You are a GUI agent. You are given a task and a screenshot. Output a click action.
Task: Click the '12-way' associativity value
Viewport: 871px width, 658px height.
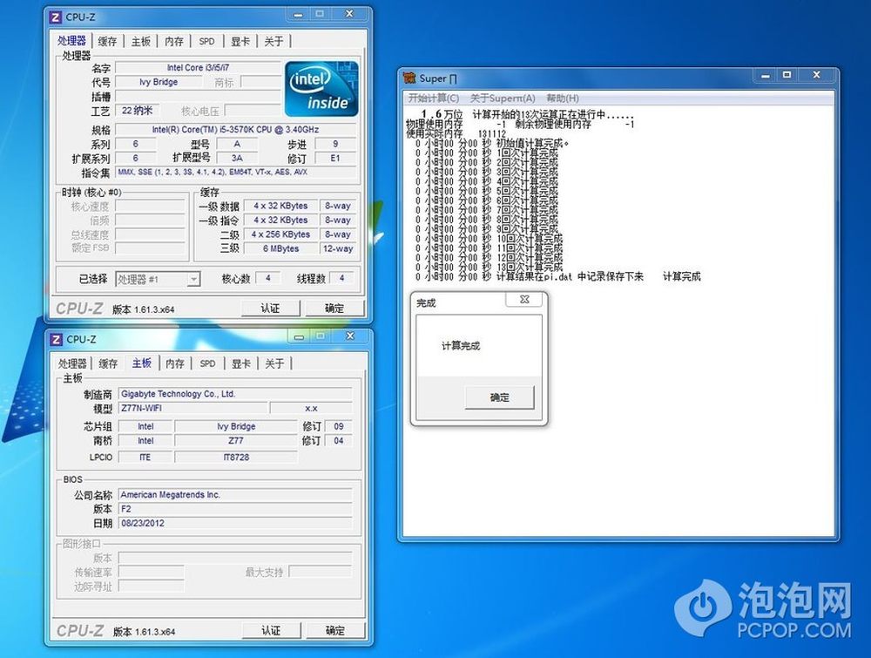coord(338,248)
